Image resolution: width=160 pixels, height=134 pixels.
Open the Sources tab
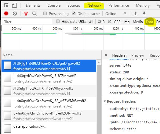pyautogui.click(x=74, y=5)
